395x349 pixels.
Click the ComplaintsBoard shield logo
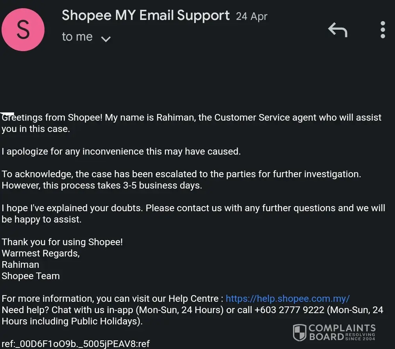pyautogui.click(x=300, y=333)
